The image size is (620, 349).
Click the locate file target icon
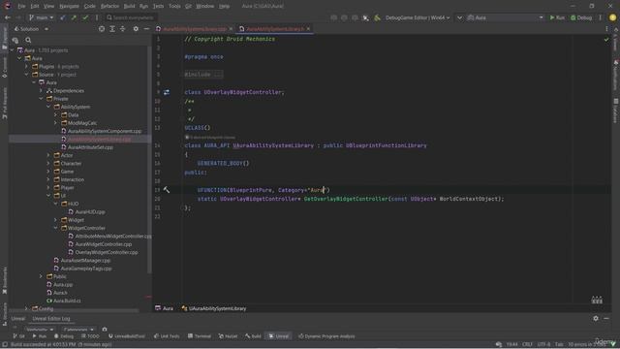click(x=102, y=29)
